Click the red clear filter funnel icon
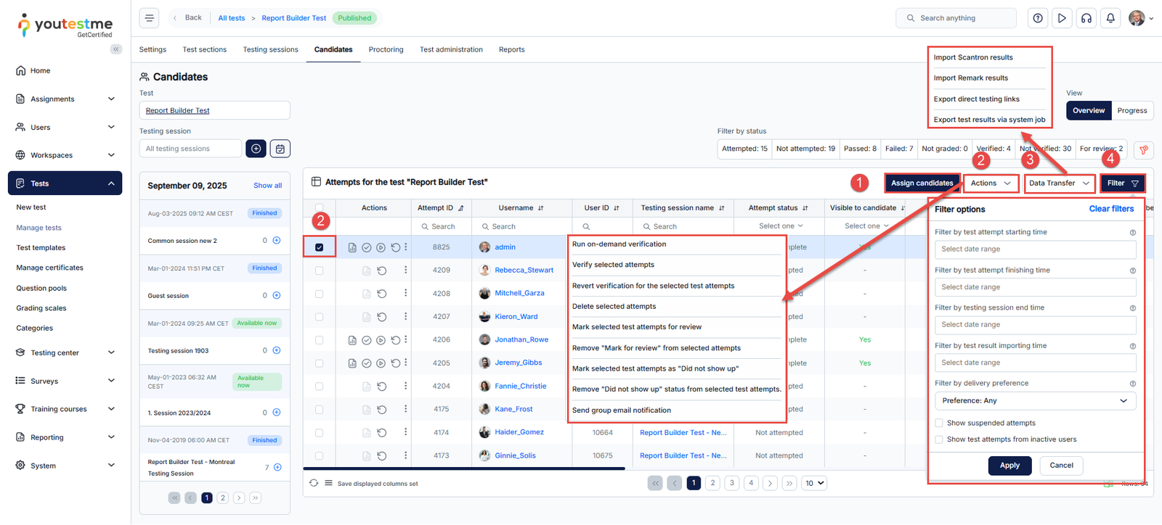The width and height of the screenshot is (1162, 525). [x=1143, y=150]
